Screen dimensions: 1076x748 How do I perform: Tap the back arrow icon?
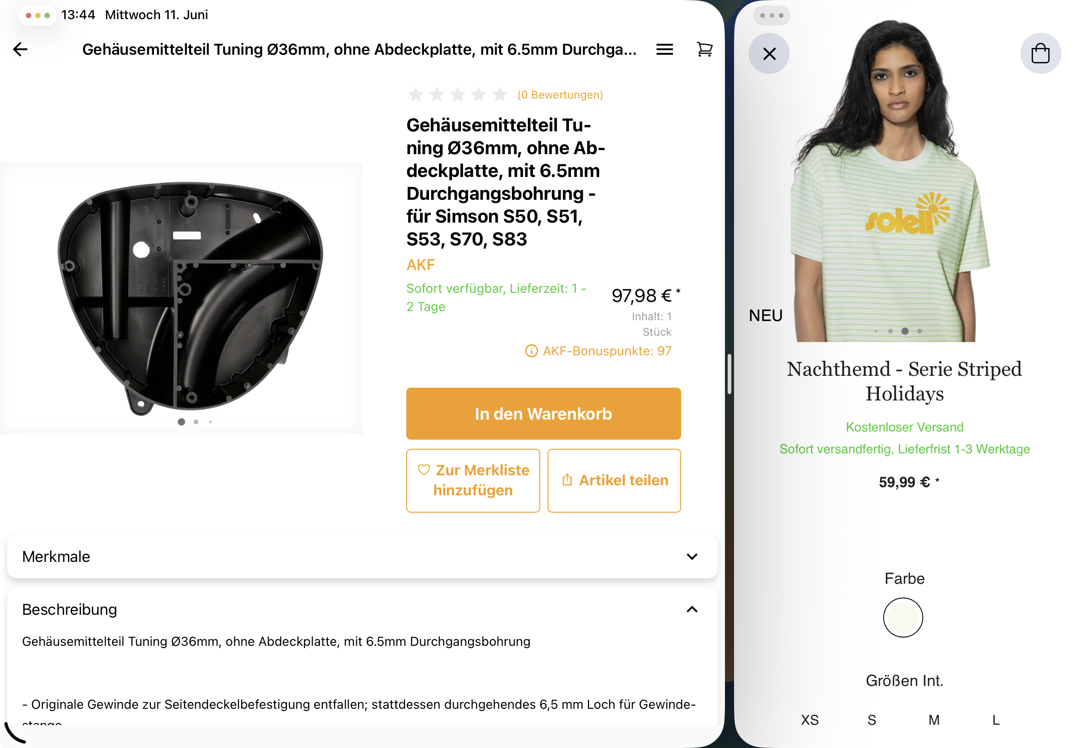(x=20, y=49)
